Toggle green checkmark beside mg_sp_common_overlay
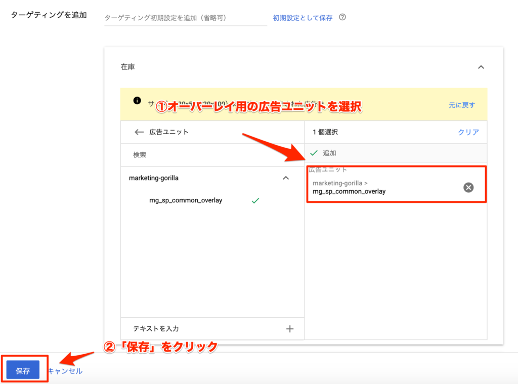Image resolution: width=518 pixels, height=384 pixels. coord(255,200)
